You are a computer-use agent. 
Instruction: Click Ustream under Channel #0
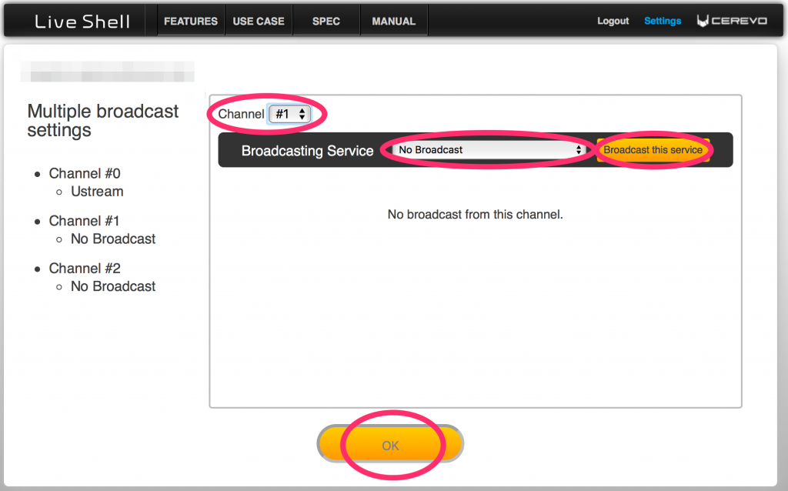pyautogui.click(x=97, y=192)
